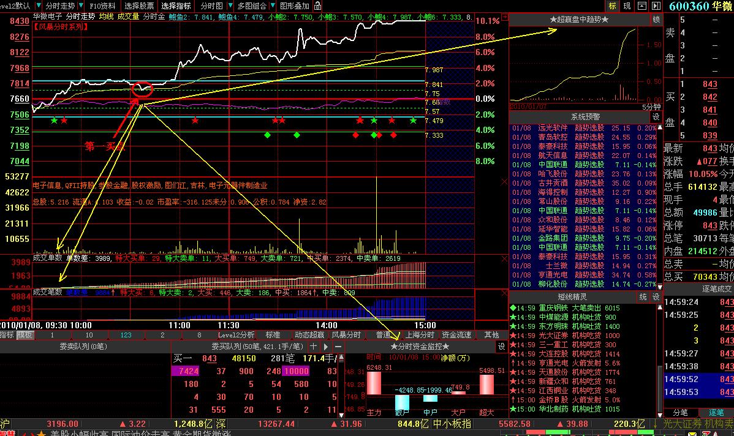This screenshot has width=734, height=436.
Task: Click the padlock lock icon in top toolbar
Action: tap(317, 6)
